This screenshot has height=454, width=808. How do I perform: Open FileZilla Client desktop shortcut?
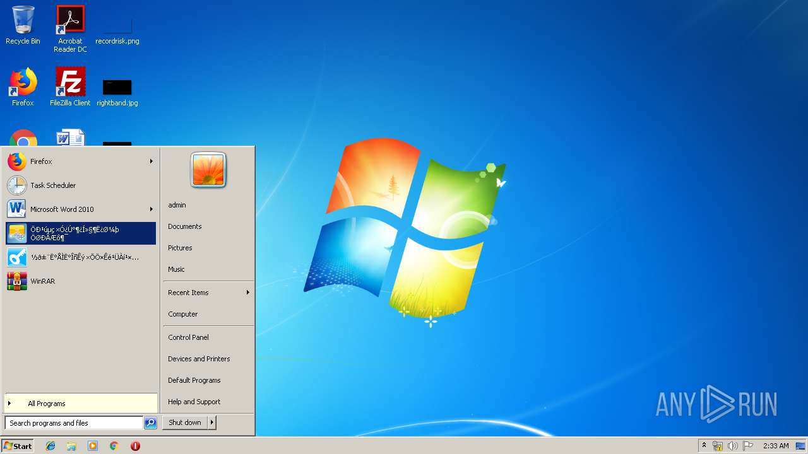pos(70,87)
